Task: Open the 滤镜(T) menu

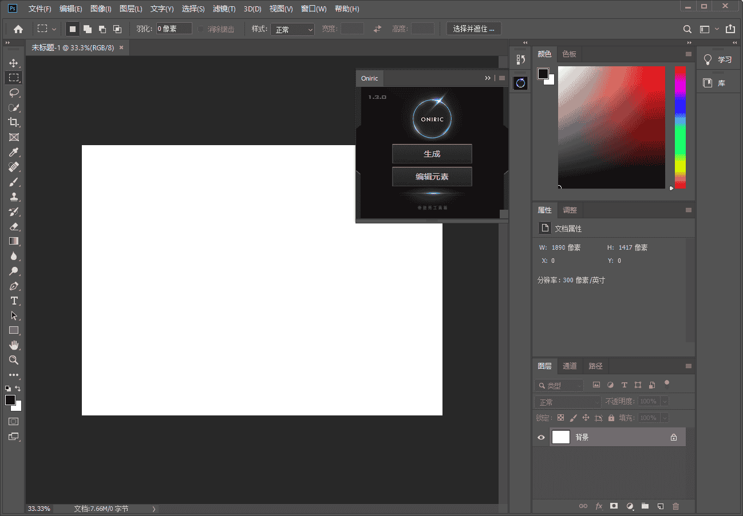Action: coord(224,9)
